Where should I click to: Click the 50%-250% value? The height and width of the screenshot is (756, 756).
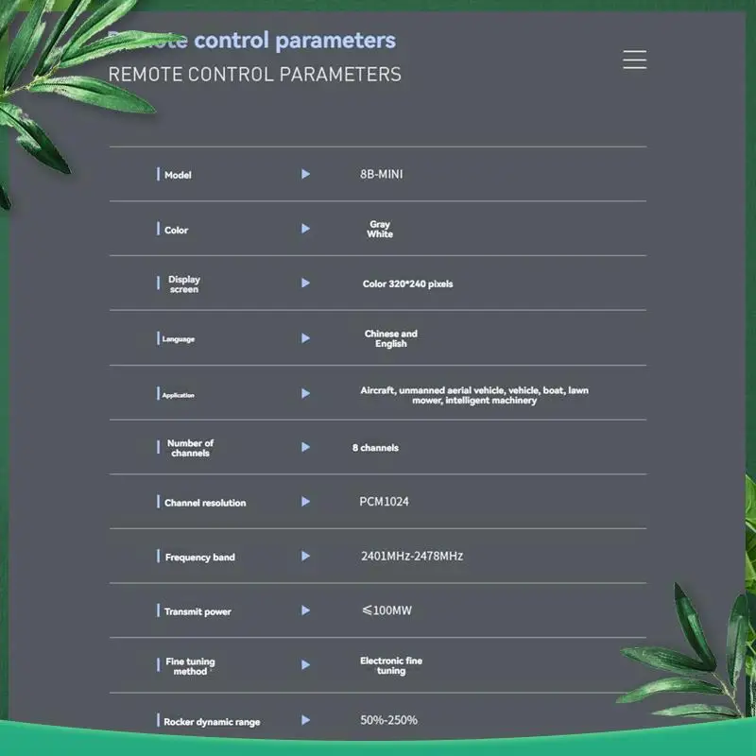pyautogui.click(x=388, y=720)
